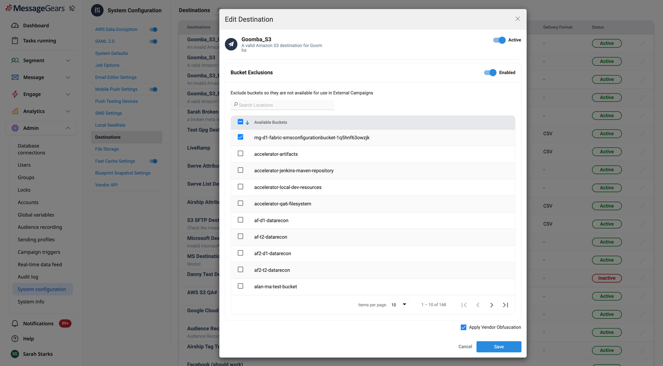
Task: Check the accelerator-jenkins-maven-repository checkbox
Action: point(240,170)
